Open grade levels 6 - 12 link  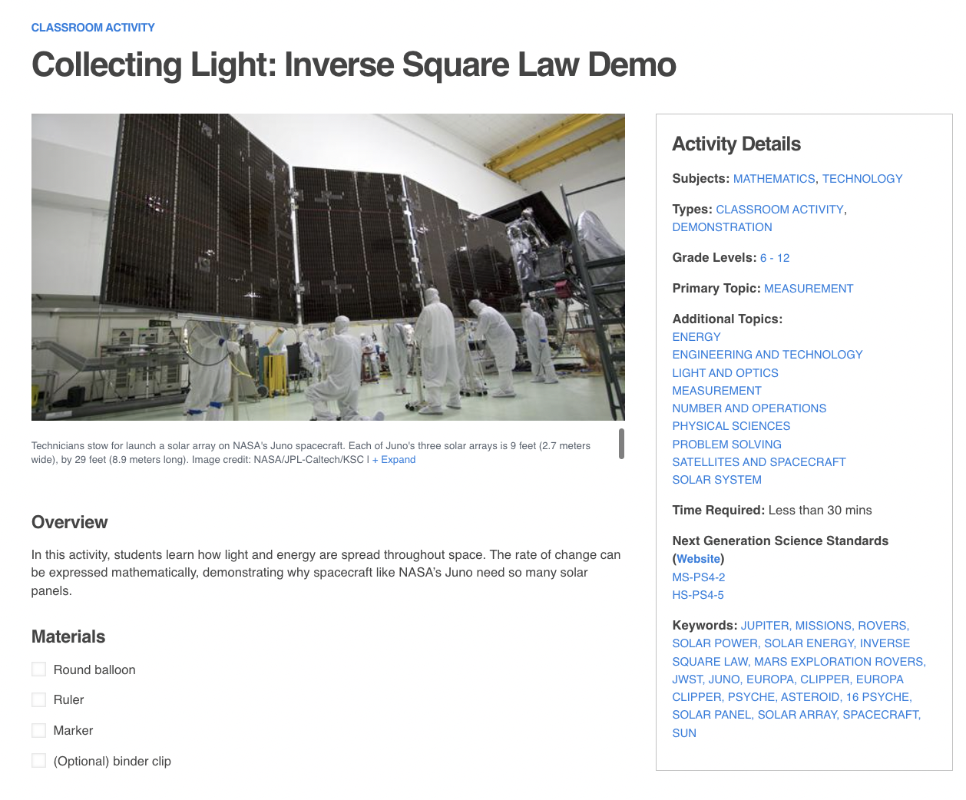(x=774, y=257)
